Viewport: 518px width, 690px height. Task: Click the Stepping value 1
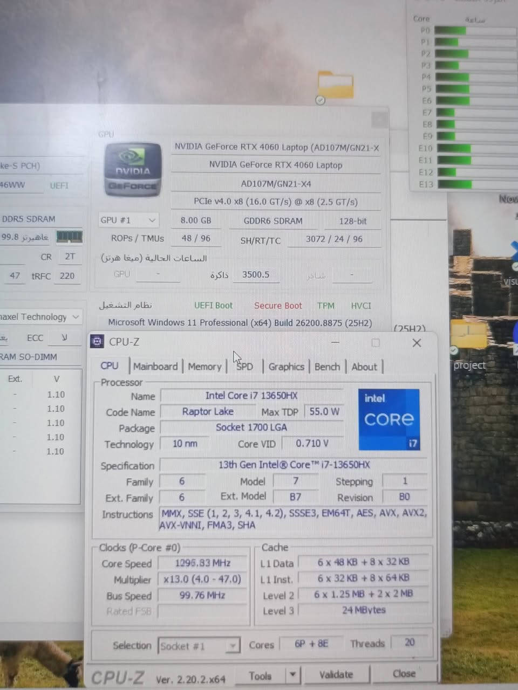tap(405, 481)
